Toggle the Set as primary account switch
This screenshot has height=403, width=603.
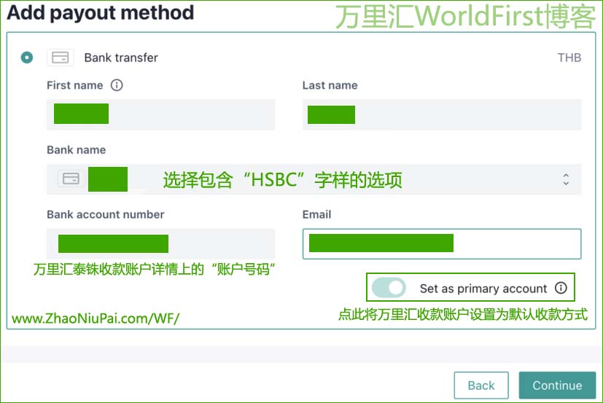[x=389, y=288]
